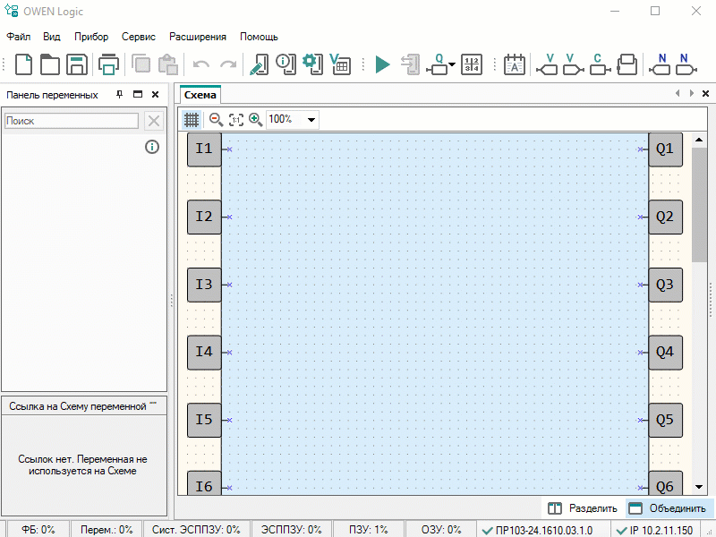This screenshot has height=537, width=716.
Task: Create a new project file
Action: [24, 64]
